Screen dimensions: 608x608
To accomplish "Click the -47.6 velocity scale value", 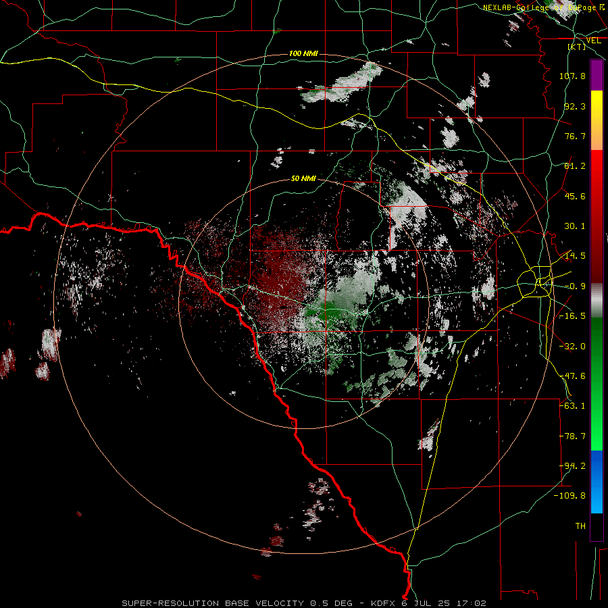I will (572, 376).
